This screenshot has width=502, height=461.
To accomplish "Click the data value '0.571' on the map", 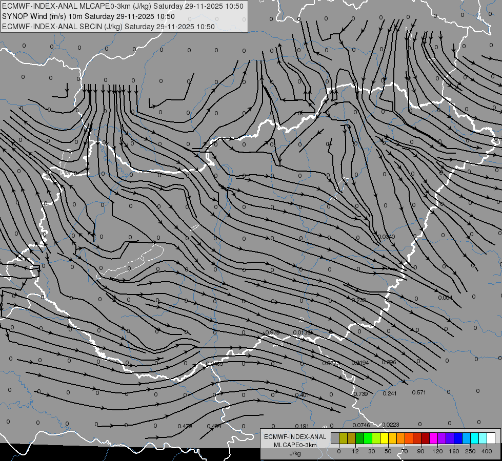I will point(419,392).
